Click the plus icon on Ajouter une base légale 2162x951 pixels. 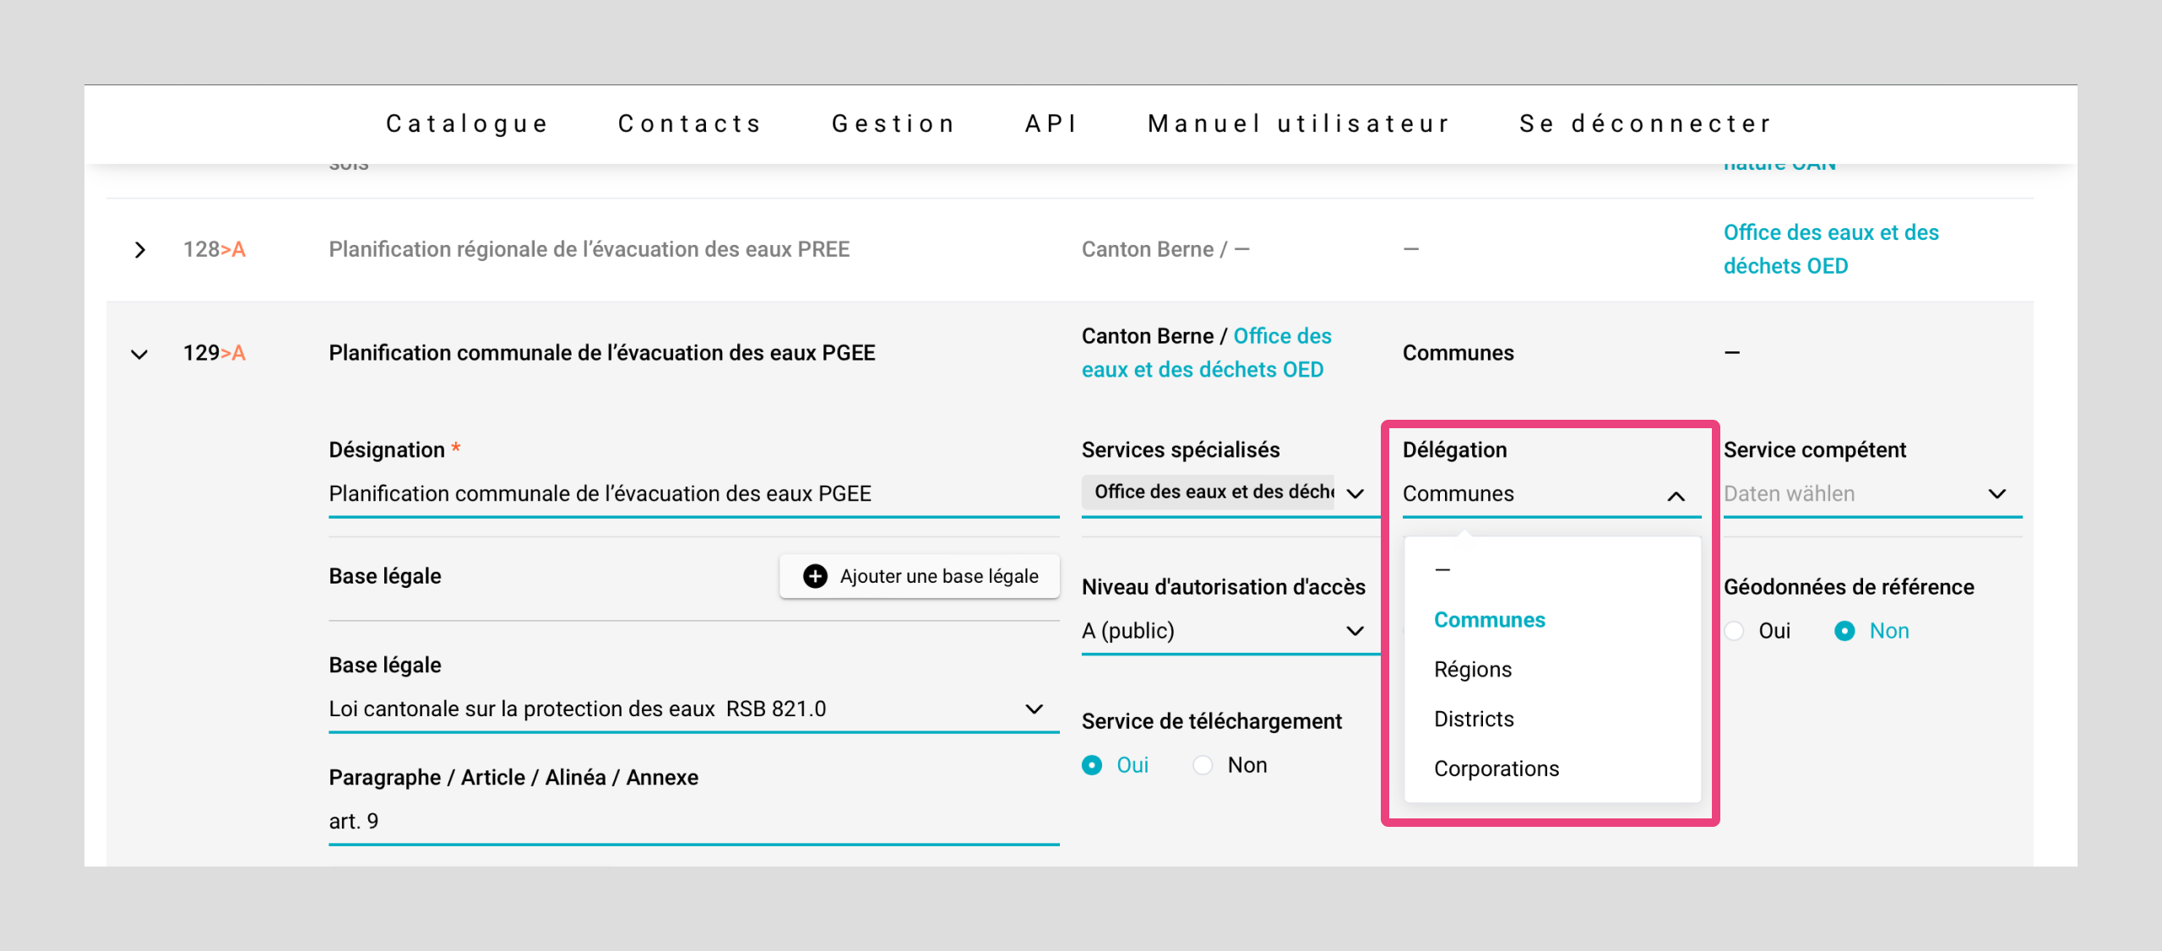coord(814,576)
